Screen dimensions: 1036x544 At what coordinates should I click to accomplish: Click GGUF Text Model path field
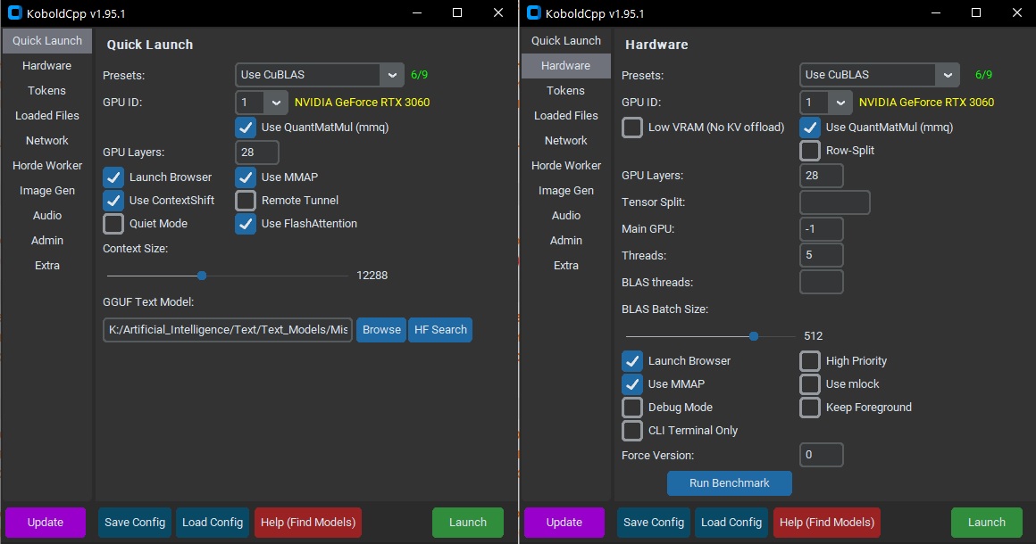(x=228, y=330)
